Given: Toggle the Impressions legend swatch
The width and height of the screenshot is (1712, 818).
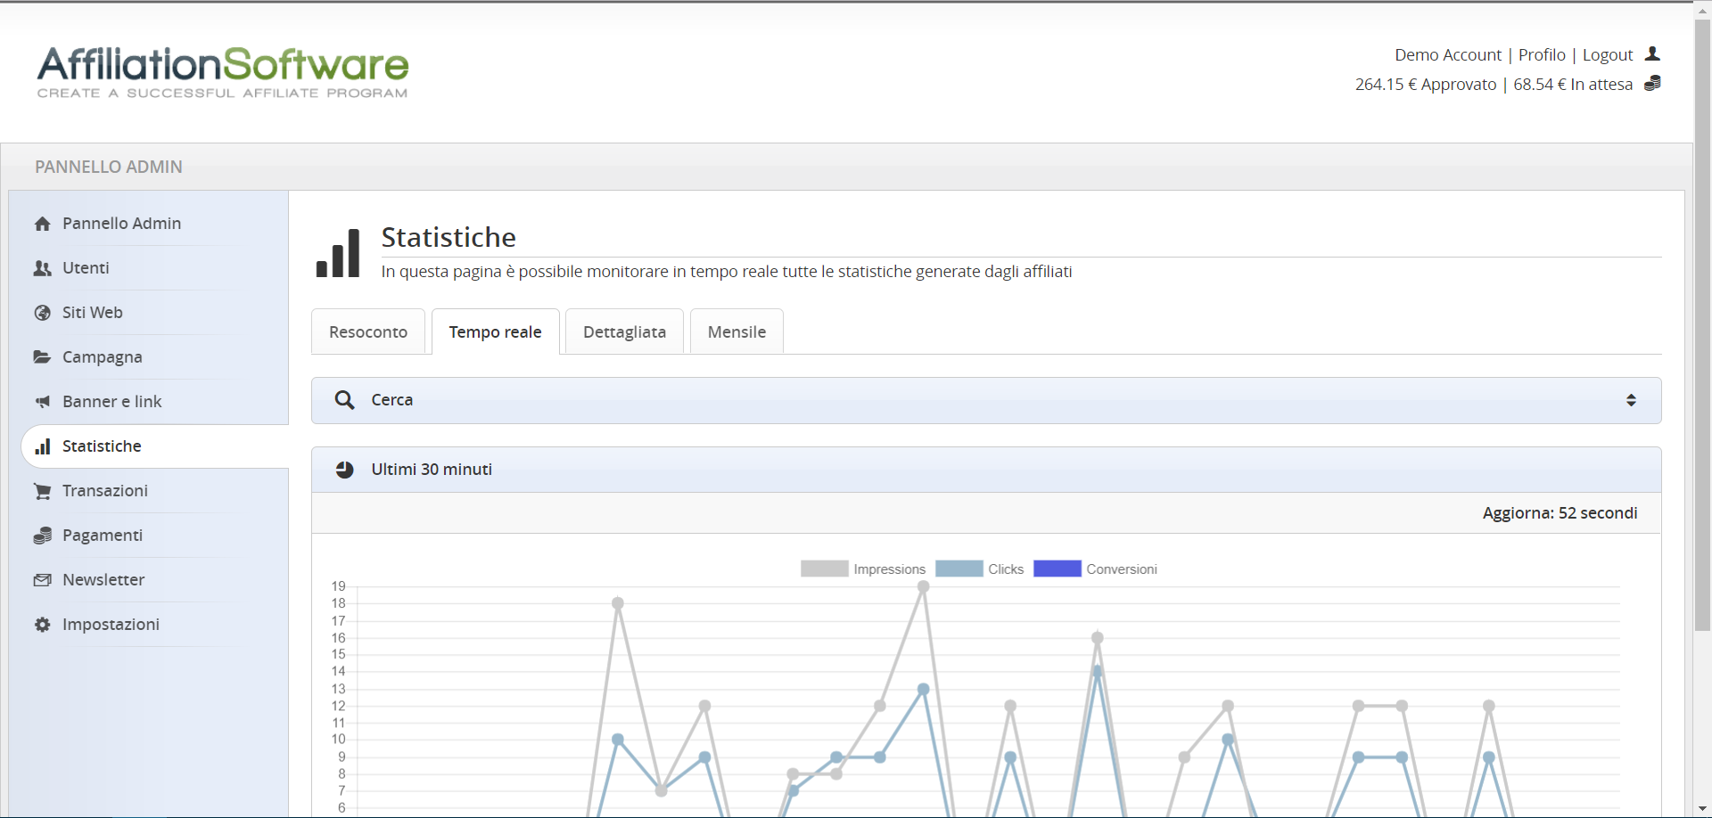Looking at the screenshot, I should pyautogui.click(x=825, y=569).
